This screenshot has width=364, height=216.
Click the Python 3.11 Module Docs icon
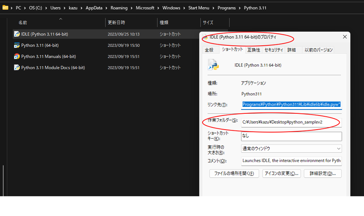point(17,68)
